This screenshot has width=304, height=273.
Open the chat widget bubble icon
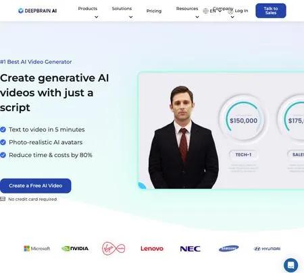coord(290,265)
